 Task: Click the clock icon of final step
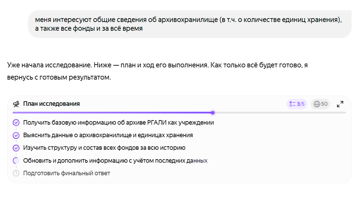pyautogui.click(x=16, y=173)
